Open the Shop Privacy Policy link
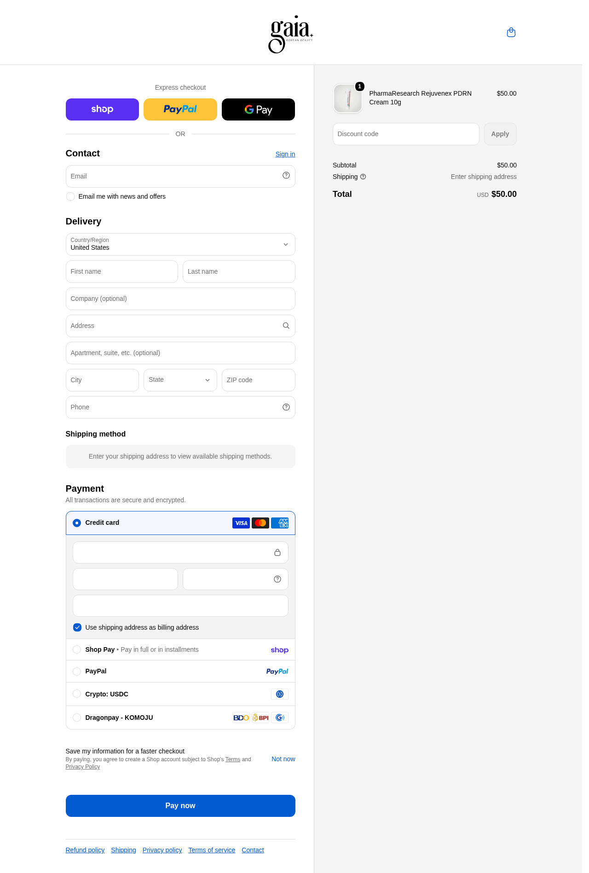589x873 pixels. pos(83,767)
